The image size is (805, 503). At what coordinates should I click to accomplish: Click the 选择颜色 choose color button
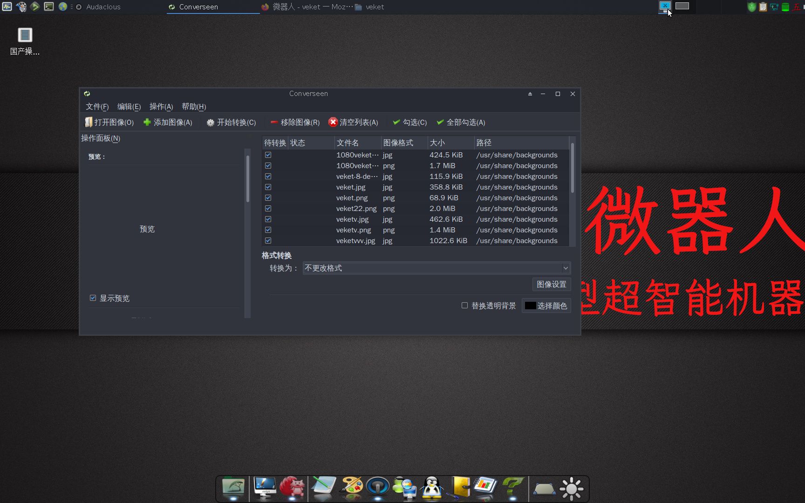pyautogui.click(x=546, y=306)
